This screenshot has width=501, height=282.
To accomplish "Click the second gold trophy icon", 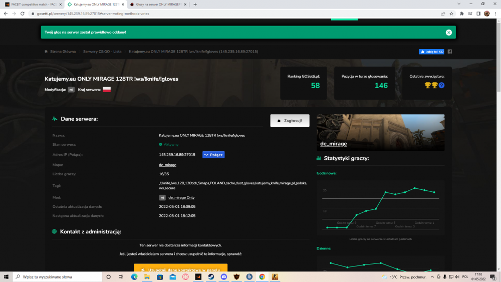I will click(434, 85).
